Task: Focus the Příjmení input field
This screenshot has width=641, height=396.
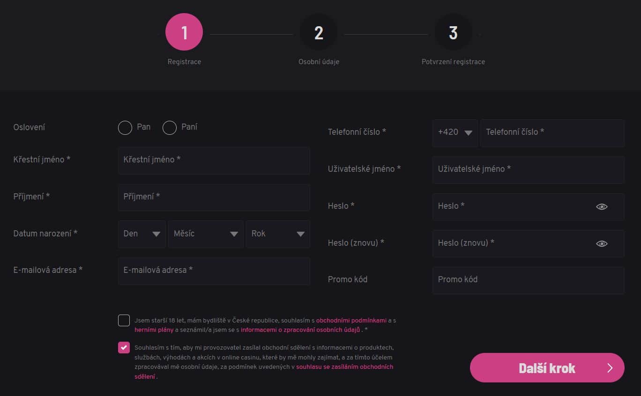Action: pos(214,198)
